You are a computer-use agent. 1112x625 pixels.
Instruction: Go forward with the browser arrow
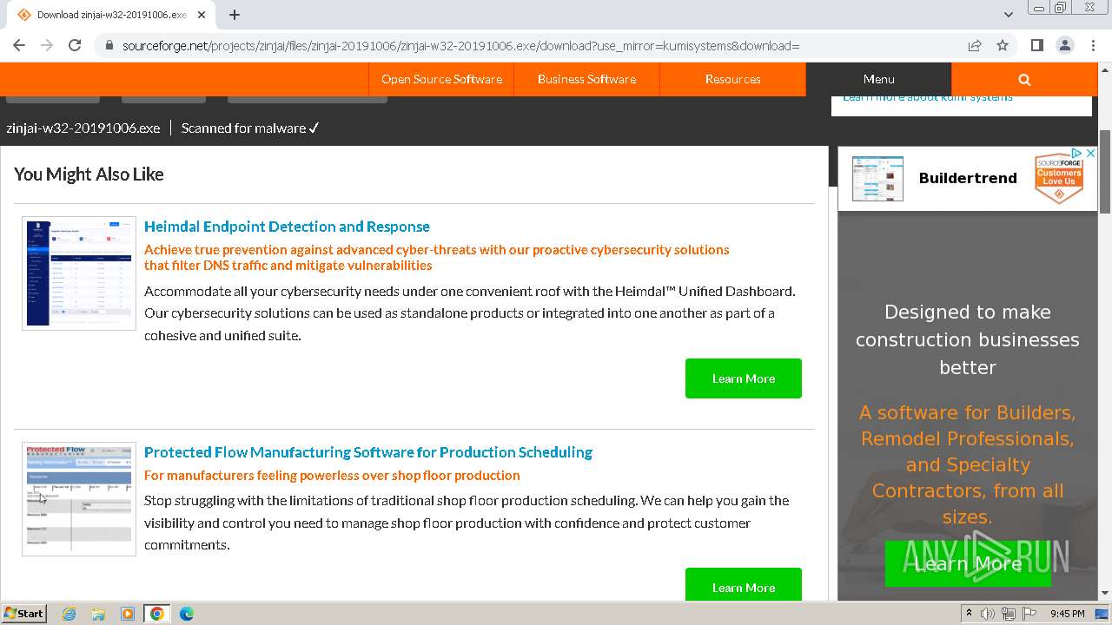point(47,45)
